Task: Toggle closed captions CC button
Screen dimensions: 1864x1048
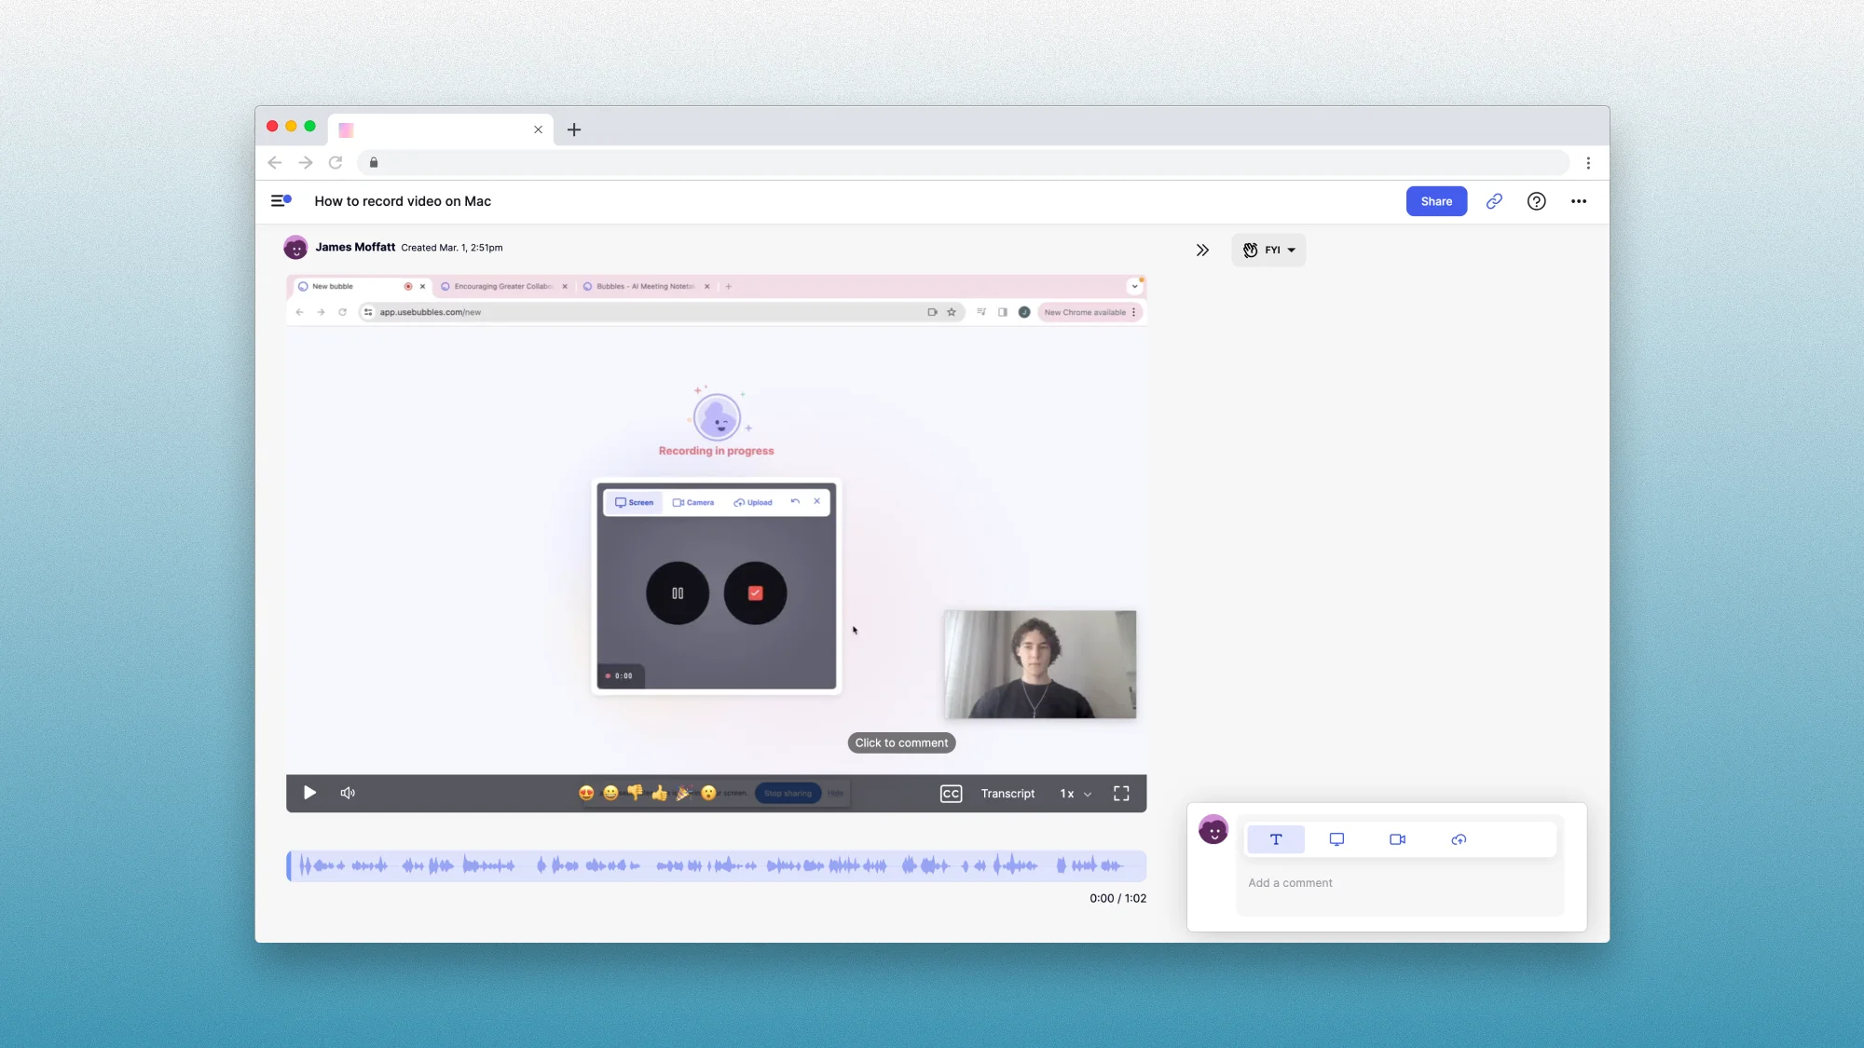Action: coord(951,794)
